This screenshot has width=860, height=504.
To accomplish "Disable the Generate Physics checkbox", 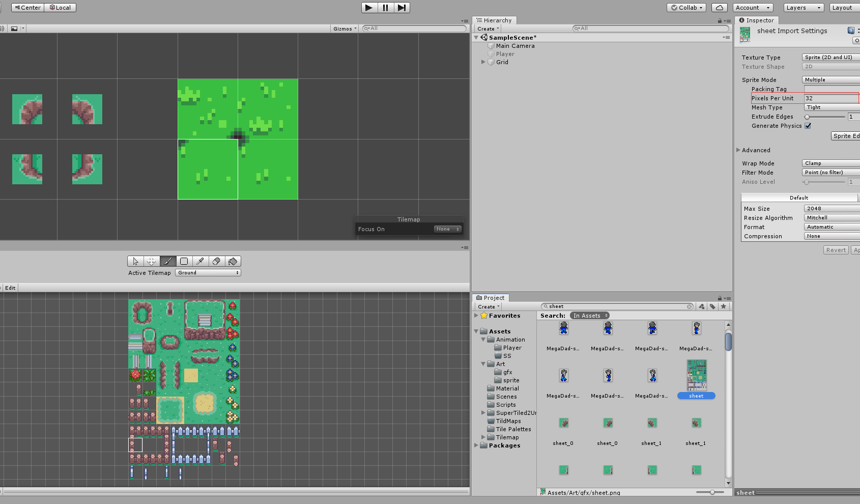I will pos(808,126).
